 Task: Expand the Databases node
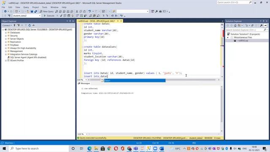pos(6,33)
